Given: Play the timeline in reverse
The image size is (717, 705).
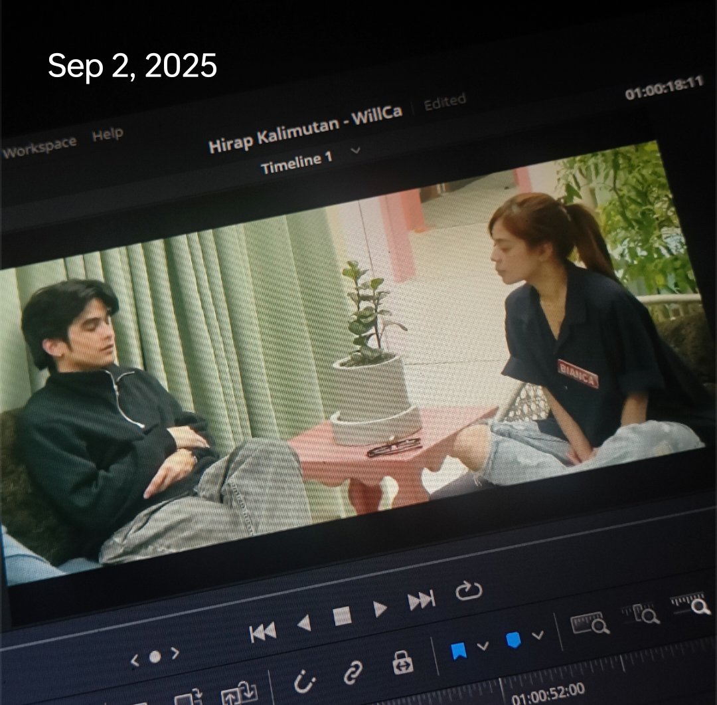Looking at the screenshot, I should tap(304, 623).
